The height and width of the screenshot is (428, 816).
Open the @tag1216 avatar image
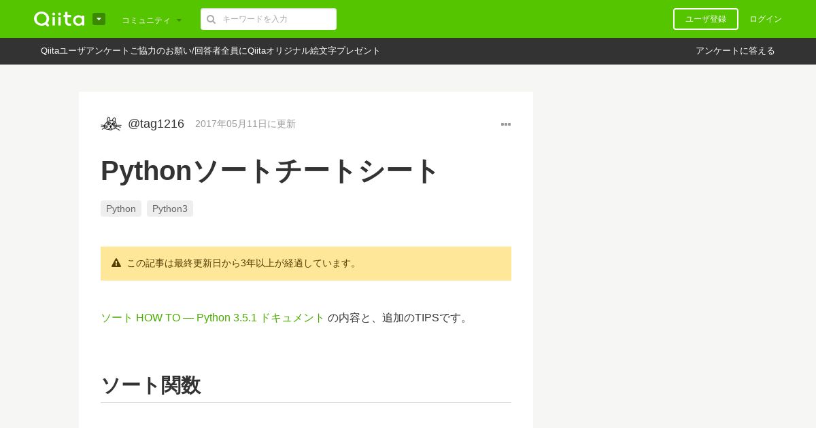click(x=111, y=124)
